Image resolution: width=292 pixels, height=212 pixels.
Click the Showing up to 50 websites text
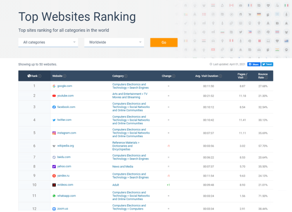[38, 64]
